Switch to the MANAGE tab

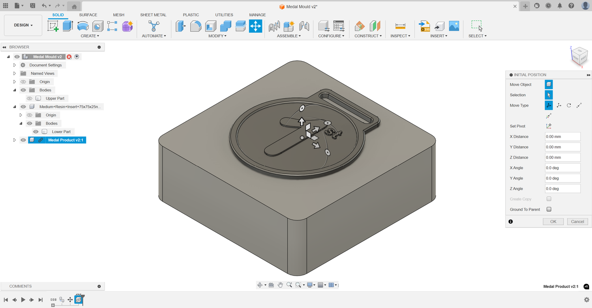click(x=257, y=15)
